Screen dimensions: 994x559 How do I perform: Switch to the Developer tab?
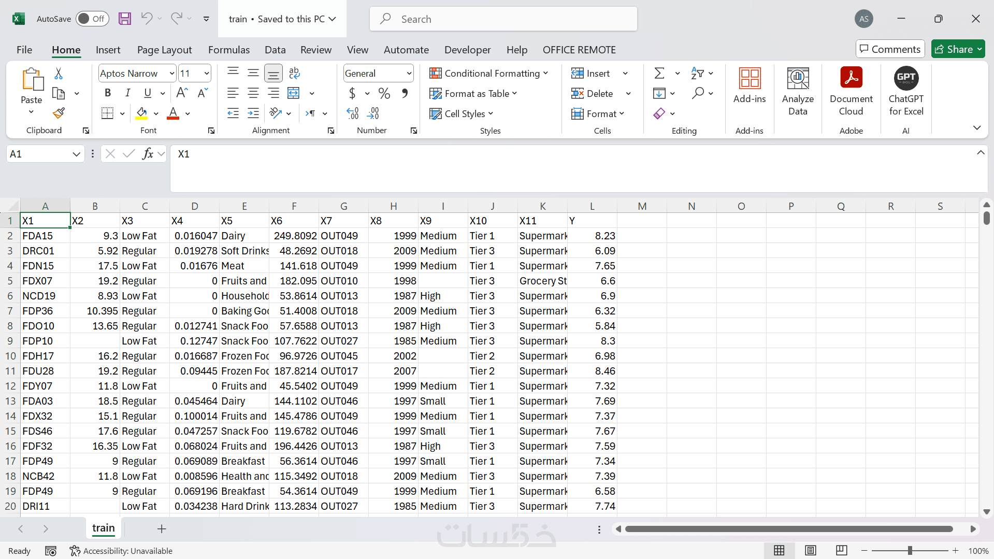[467, 50]
